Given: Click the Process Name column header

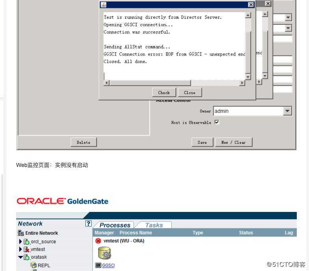Looking at the screenshot, I should point(136,232).
